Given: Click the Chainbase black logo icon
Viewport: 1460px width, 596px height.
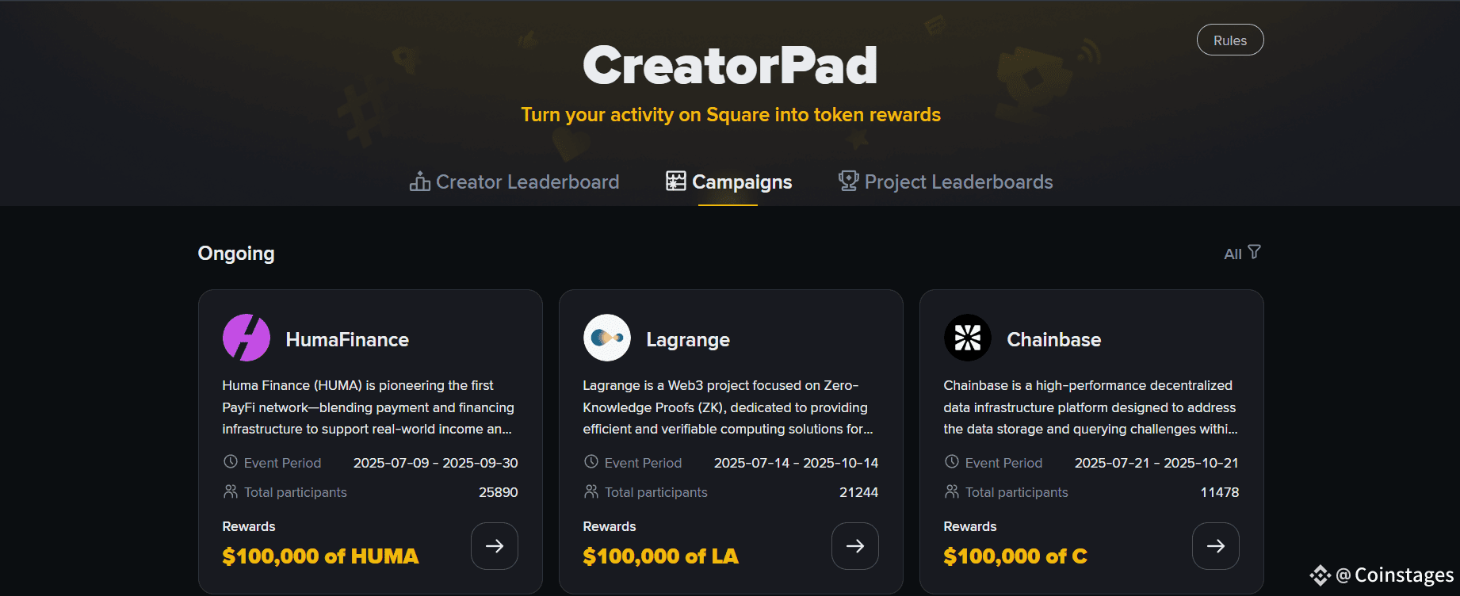Looking at the screenshot, I should coord(968,338).
